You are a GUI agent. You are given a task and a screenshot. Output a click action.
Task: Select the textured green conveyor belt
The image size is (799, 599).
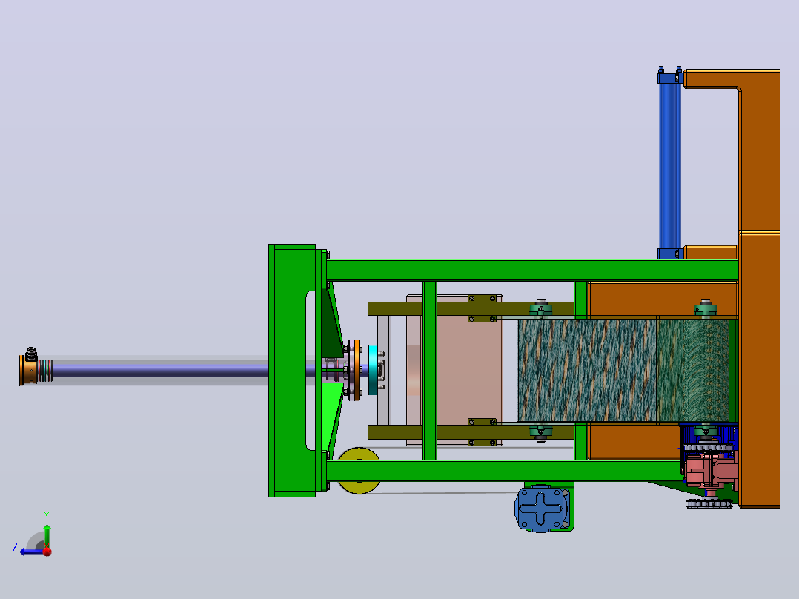click(626, 371)
